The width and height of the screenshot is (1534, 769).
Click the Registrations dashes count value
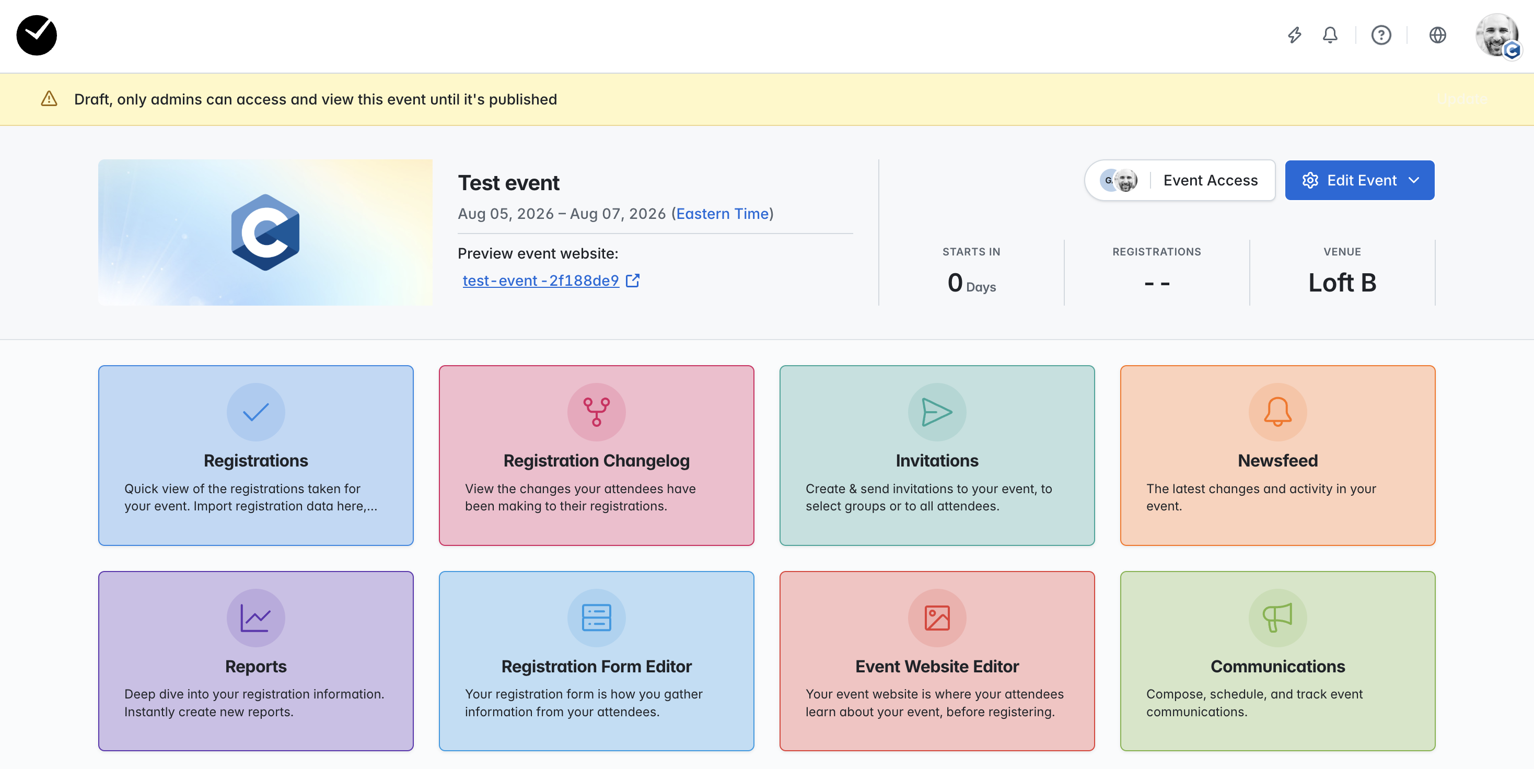[x=1156, y=283]
